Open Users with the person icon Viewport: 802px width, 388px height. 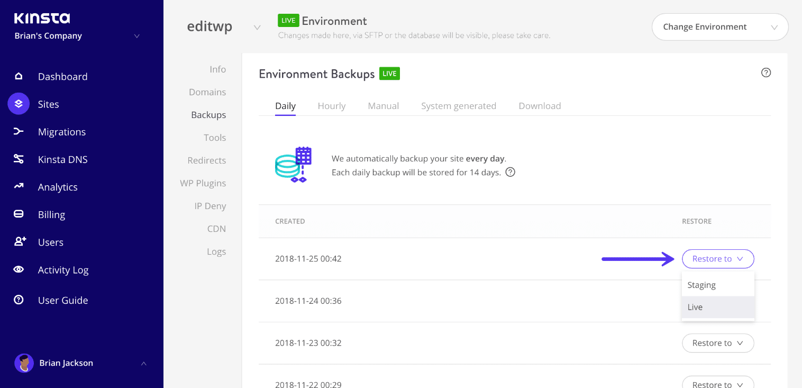click(x=19, y=242)
